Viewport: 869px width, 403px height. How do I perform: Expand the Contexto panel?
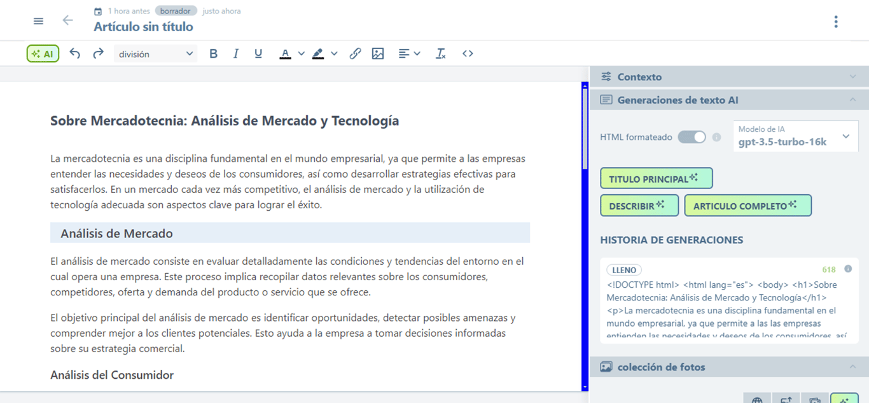852,76
